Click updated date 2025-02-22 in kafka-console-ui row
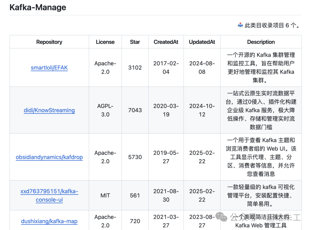 pyautogui.click(x=202, y=195)
